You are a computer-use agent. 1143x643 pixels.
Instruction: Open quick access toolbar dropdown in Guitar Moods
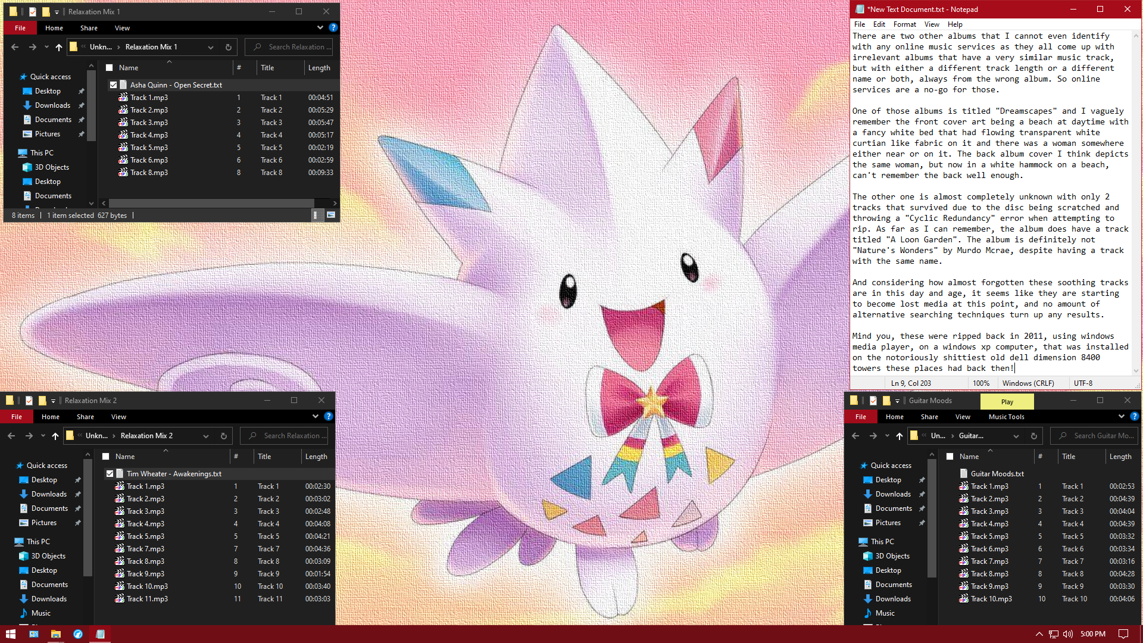[898, 401]
